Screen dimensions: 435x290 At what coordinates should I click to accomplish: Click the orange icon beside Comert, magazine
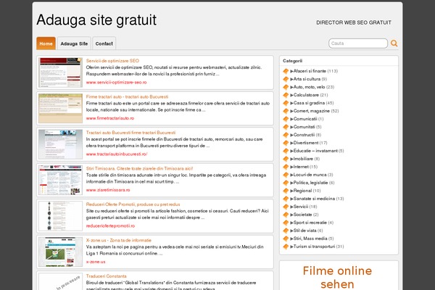(286, 111)
